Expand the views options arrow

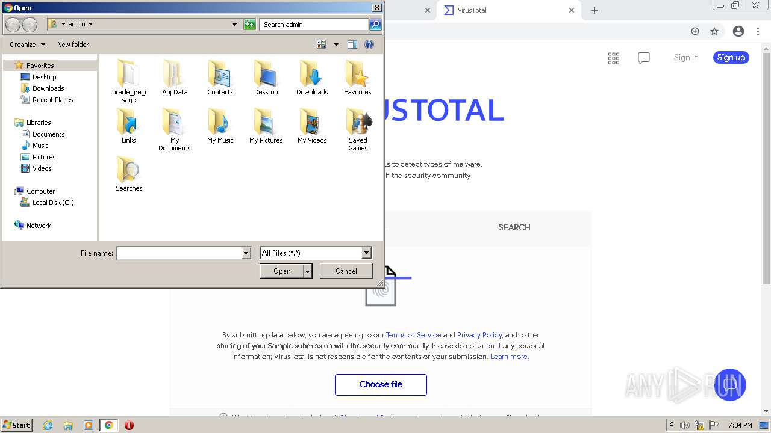coord(336,45)
